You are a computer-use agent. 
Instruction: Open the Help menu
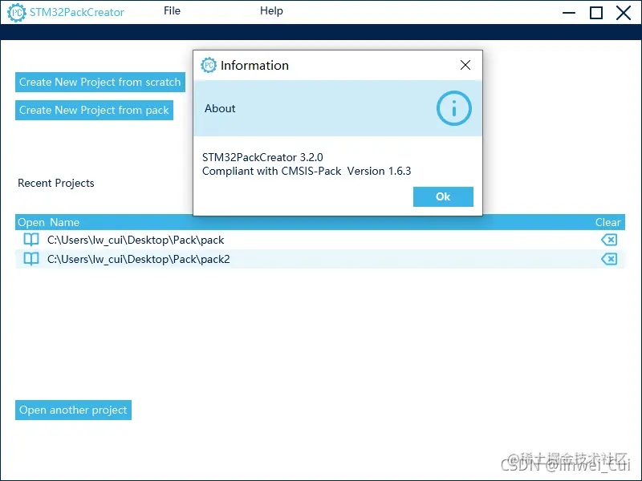coord(271,11)
